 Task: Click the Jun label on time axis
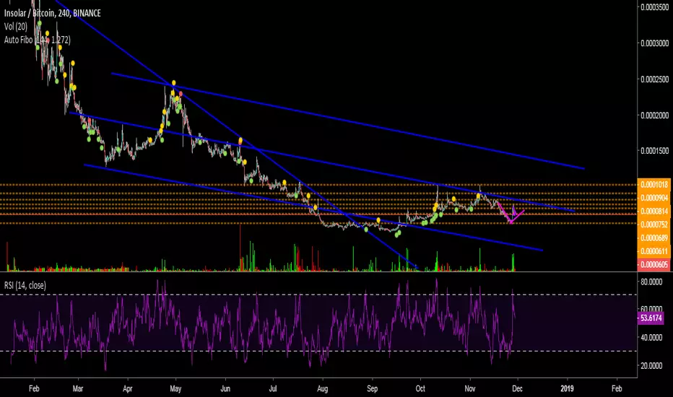click(225, 388)
